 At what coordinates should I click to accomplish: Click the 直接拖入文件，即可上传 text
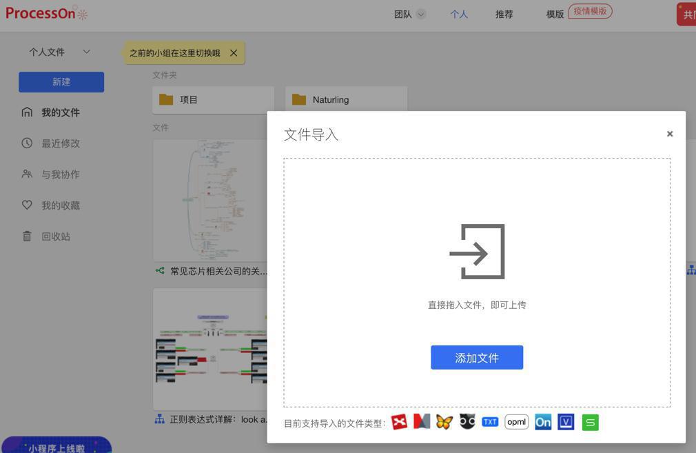pos(477,305)
